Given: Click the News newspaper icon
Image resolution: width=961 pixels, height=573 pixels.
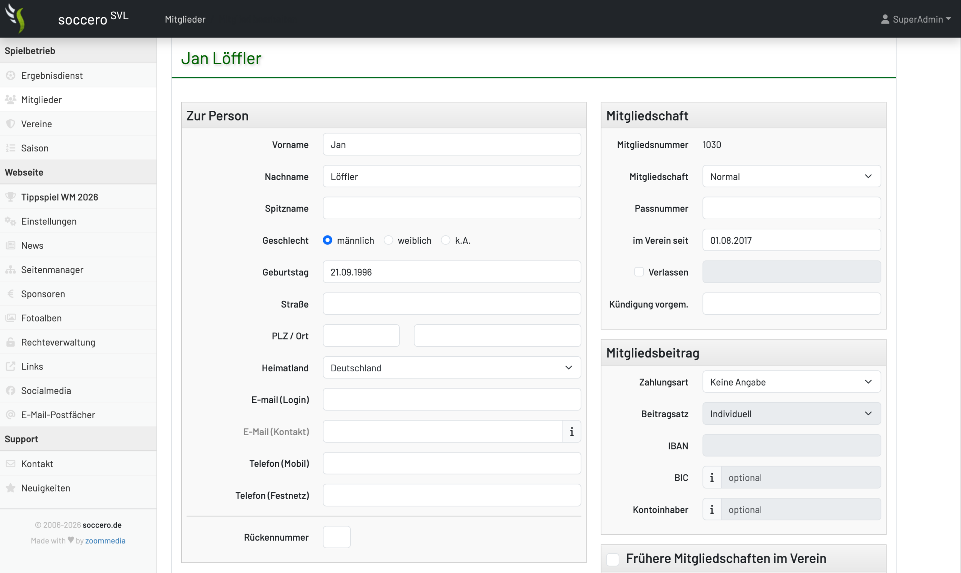Looking at the screenshot, I should click(11, 245).
